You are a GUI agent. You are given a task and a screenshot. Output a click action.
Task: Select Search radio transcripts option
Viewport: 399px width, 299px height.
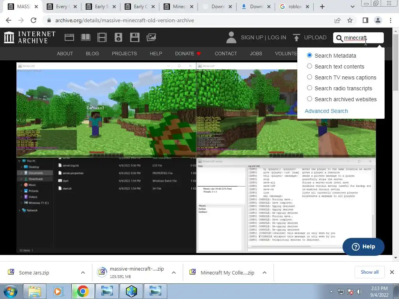click(x=309, y=88)
